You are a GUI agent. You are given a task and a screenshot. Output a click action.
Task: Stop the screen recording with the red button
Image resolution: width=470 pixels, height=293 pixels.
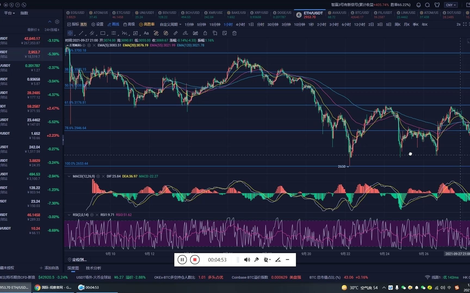click(195, 260)
